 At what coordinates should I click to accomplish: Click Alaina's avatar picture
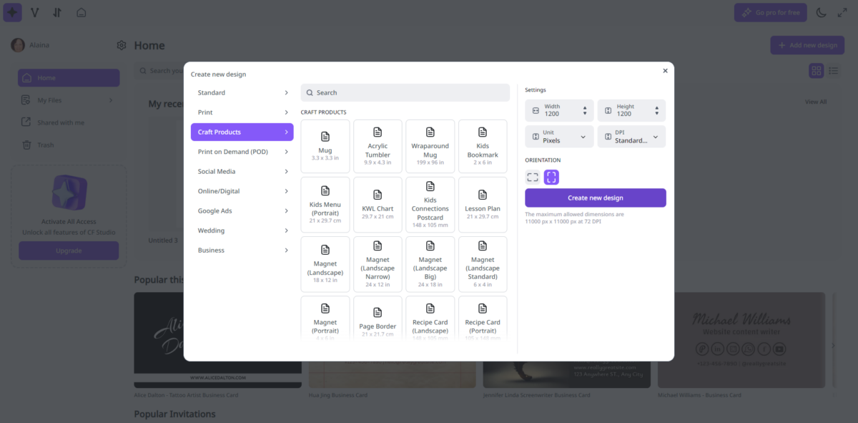(x=18, y=45)
